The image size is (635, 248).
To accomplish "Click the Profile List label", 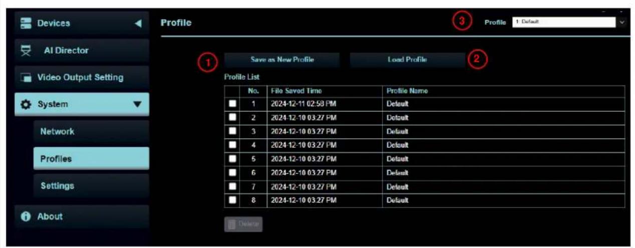I will tap(241, 77).
